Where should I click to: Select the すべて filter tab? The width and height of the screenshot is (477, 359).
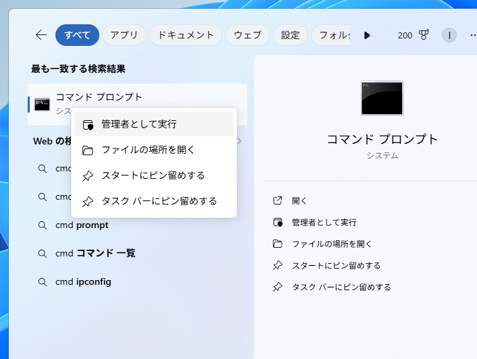pyautogui.click(x=77, y=35)
